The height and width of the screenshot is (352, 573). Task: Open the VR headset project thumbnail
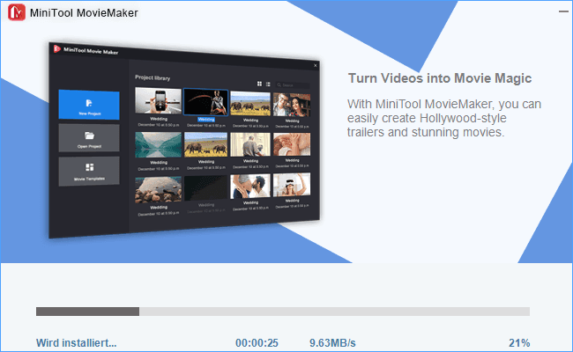(x=292, y=186)
